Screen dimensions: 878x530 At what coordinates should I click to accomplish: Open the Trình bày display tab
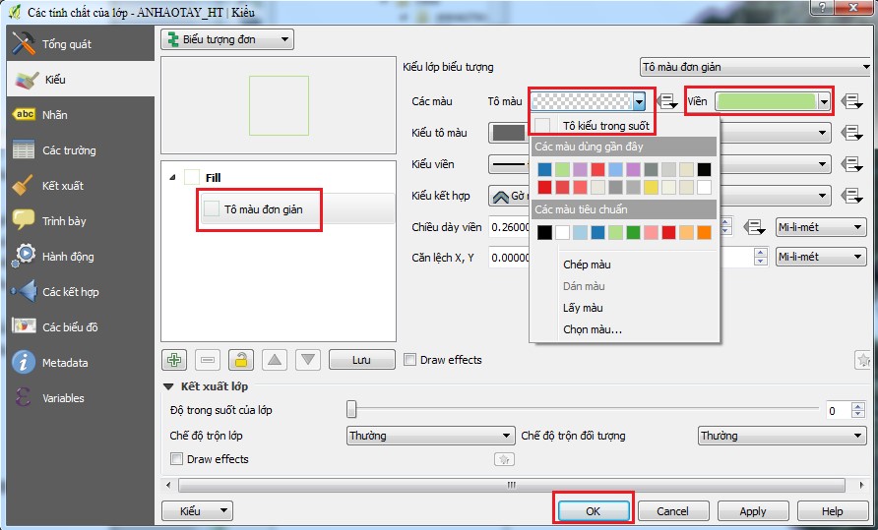pos(80,220)
